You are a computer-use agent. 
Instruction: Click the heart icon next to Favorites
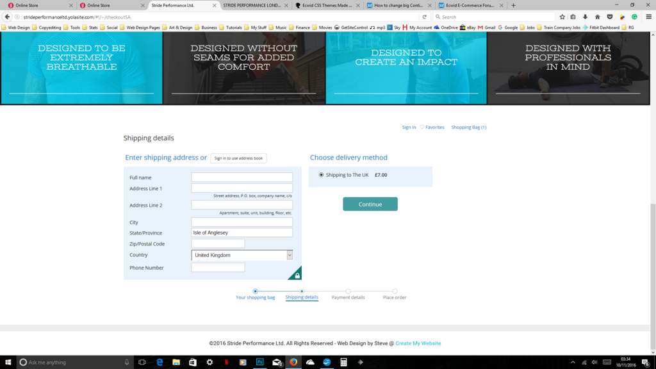422,127
